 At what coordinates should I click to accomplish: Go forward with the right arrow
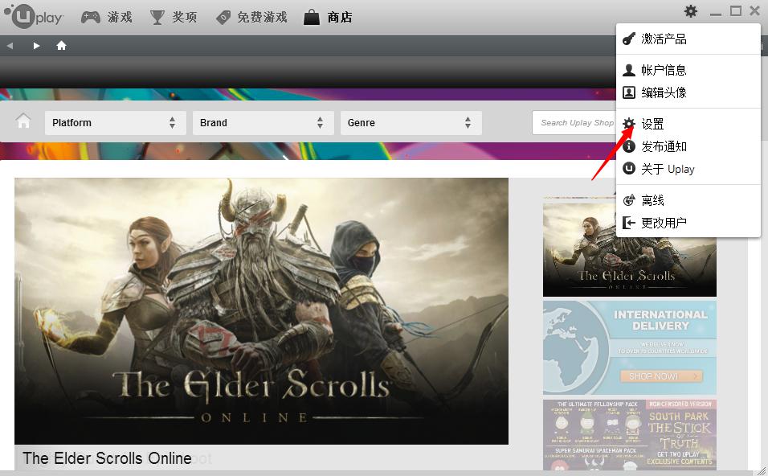[36, 46]
